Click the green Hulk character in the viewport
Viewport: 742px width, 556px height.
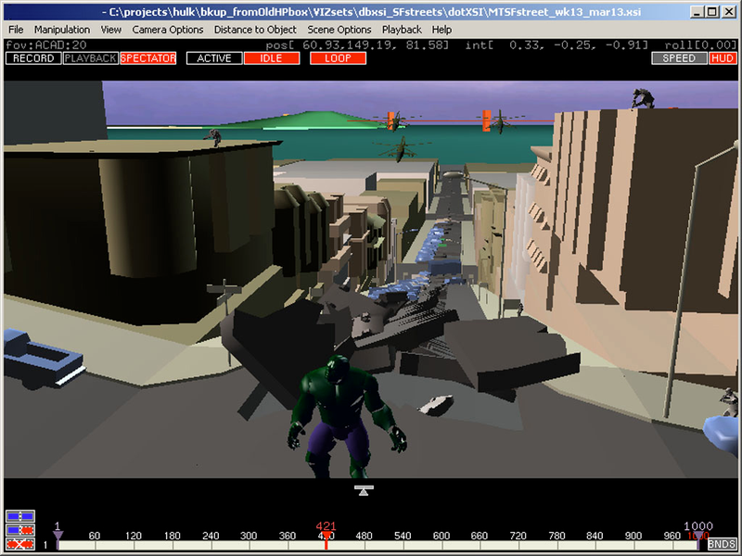[345, 416]
